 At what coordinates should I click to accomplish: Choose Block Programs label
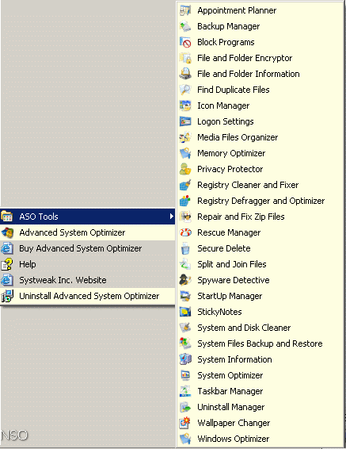click(x=226, y=42)
